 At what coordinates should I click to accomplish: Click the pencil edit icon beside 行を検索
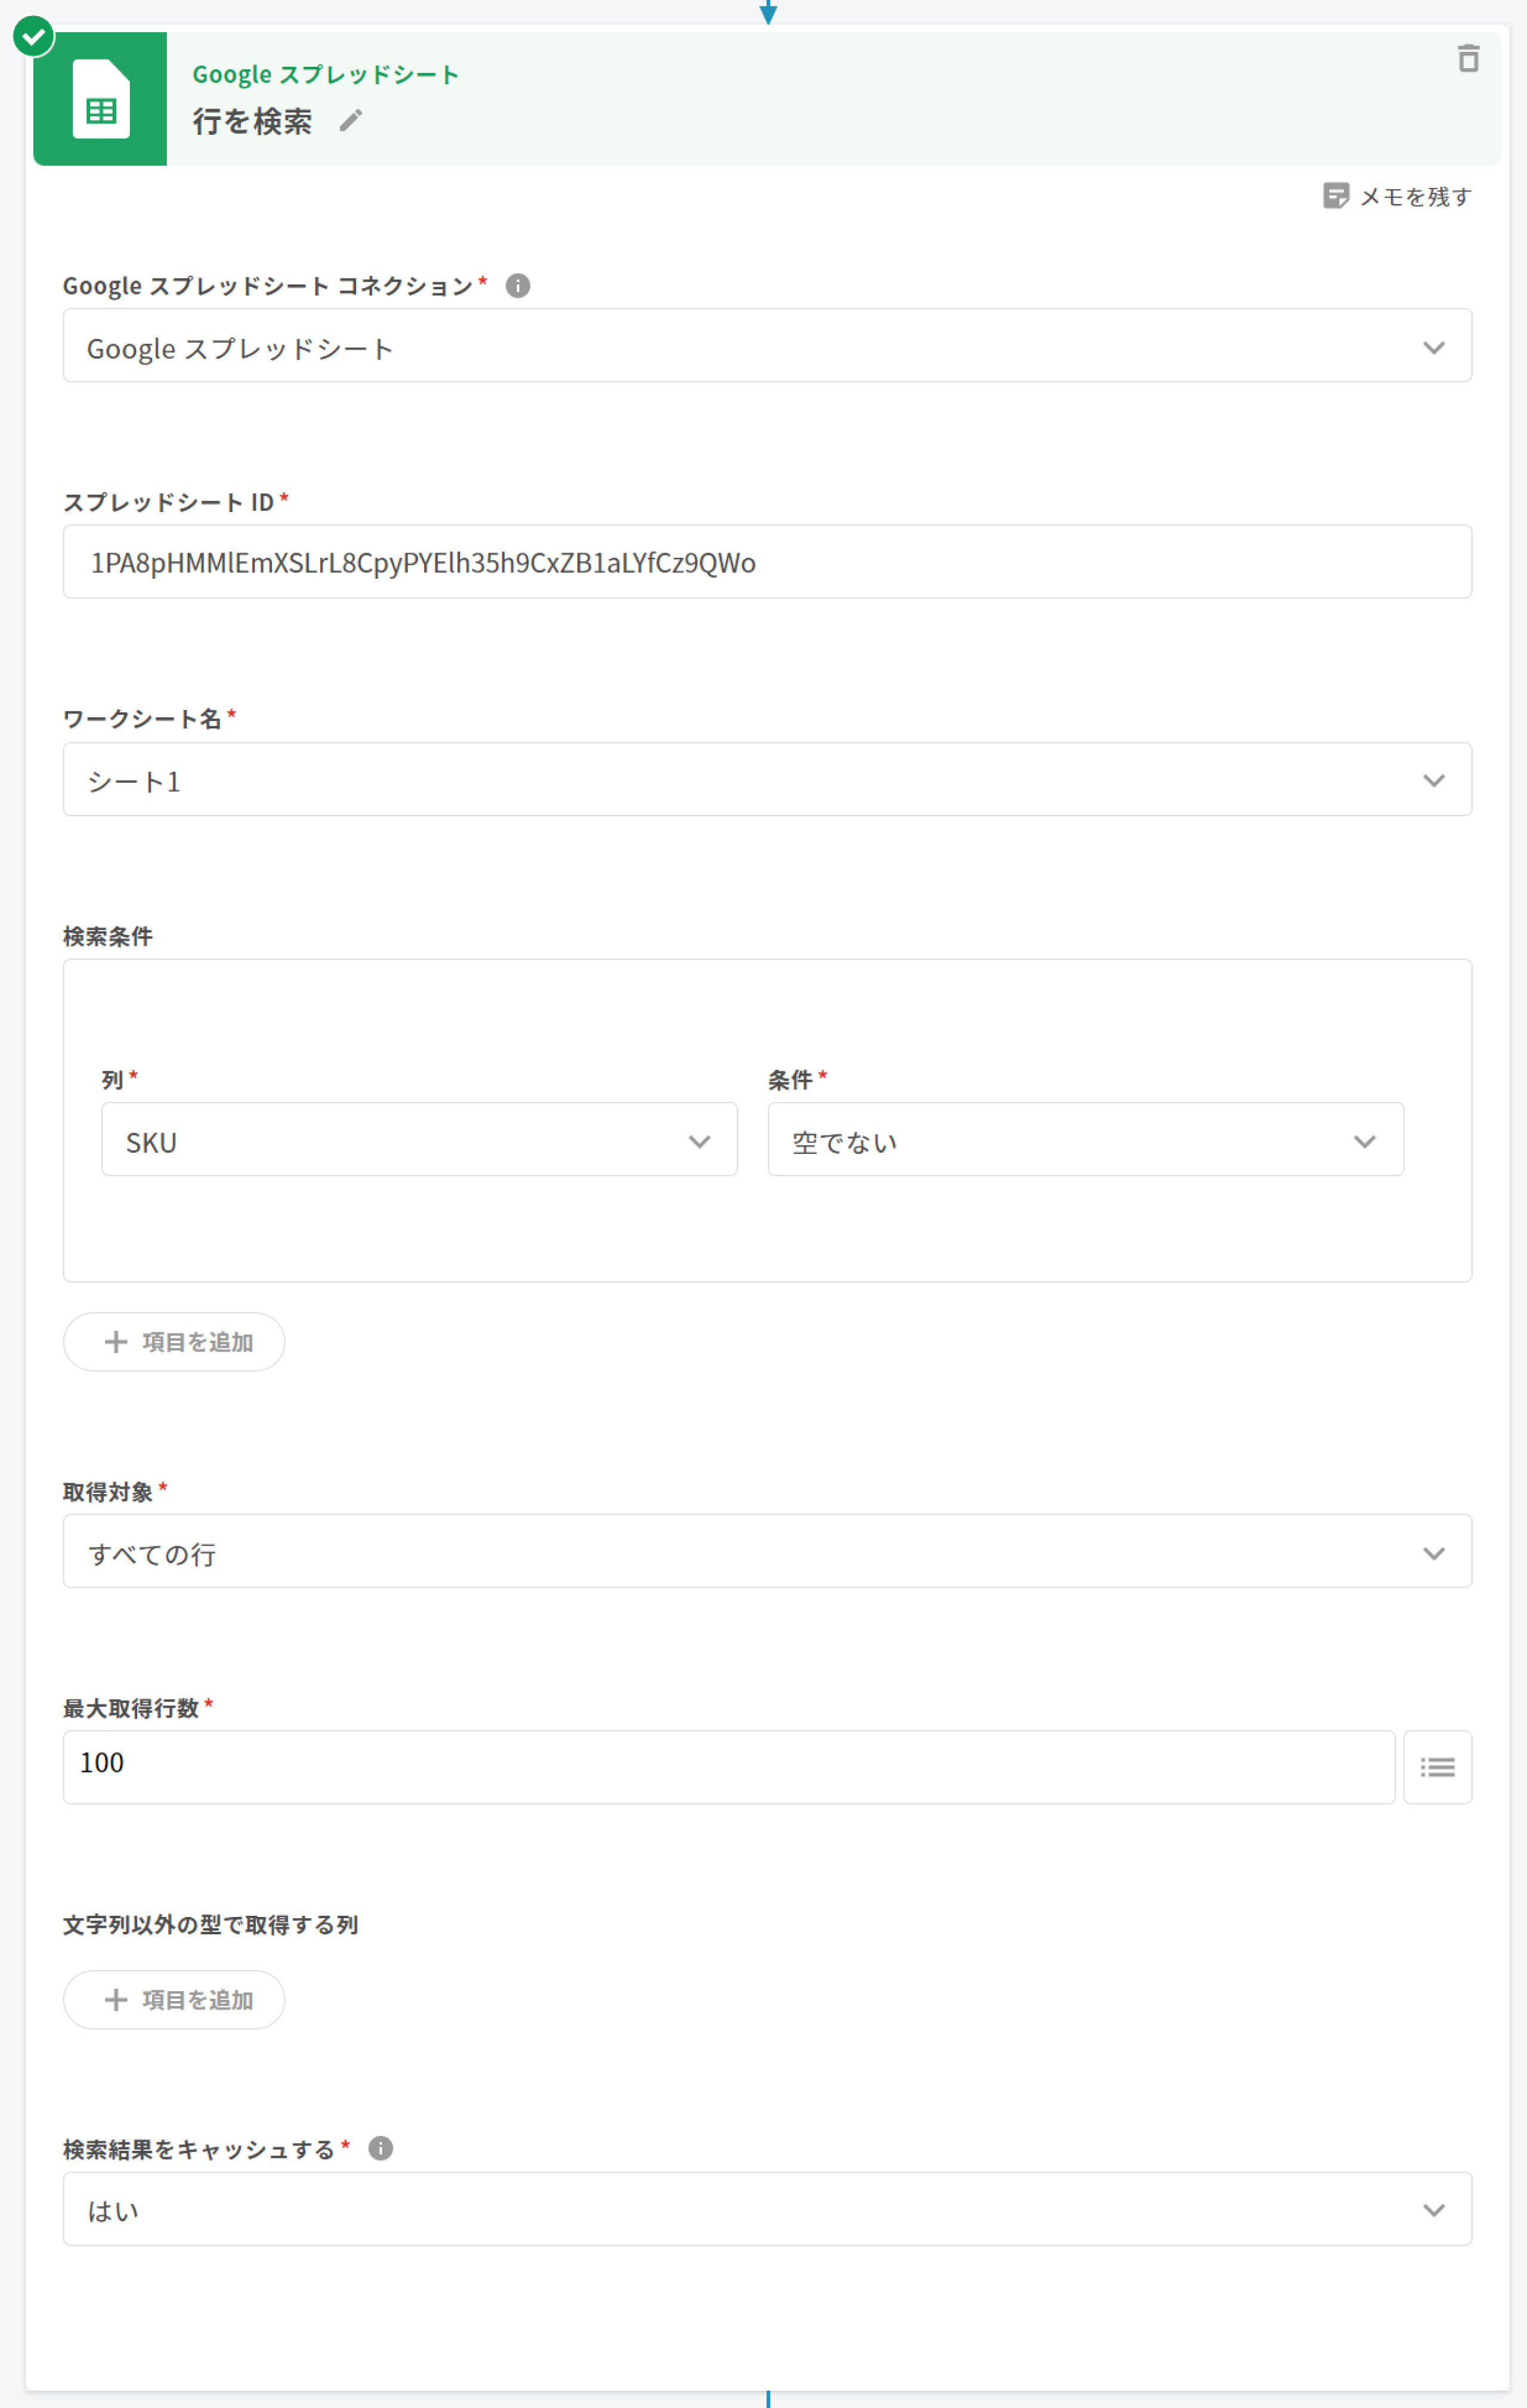350,121
